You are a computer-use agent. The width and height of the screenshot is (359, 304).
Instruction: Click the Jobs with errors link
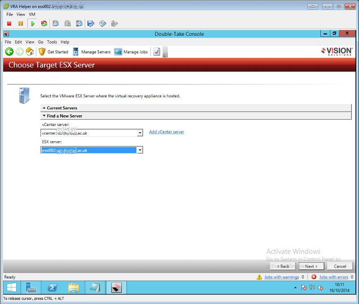pyautogui.click(x=333, y=277)
